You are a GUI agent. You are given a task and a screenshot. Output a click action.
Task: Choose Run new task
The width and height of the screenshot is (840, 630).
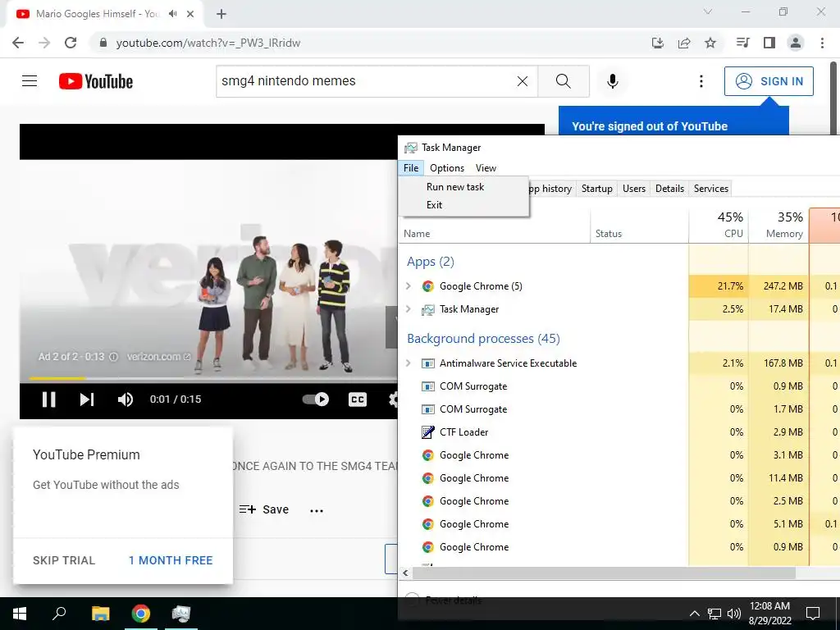(464, 187)
